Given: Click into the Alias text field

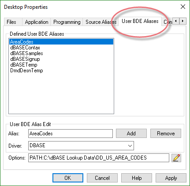Looking at the screenshot, I should pyautogui.click(x=71, y=134).
